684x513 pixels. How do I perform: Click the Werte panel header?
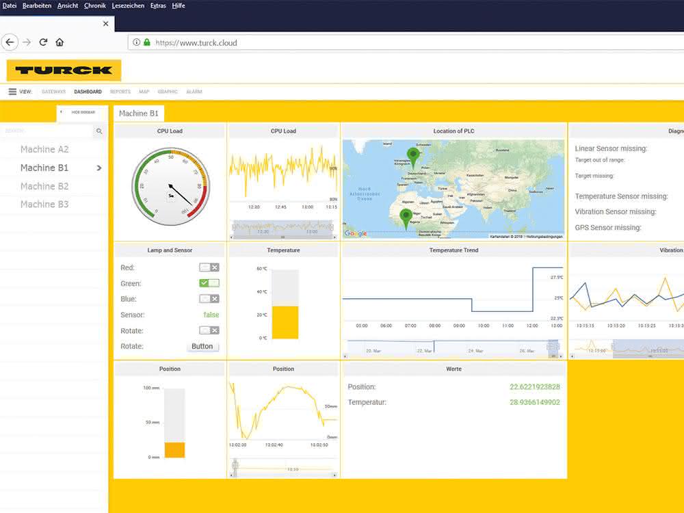[x=453, y=369]
